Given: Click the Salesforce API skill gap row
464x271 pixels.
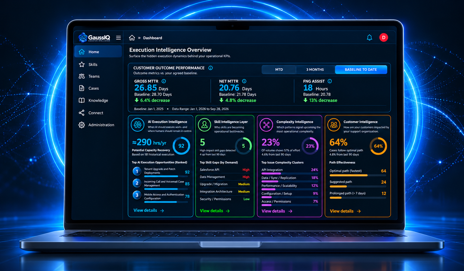Looking at the screenshot, I should pyautogui.click(x=225, y=170).
